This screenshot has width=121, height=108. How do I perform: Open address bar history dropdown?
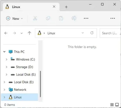point(83,33)
